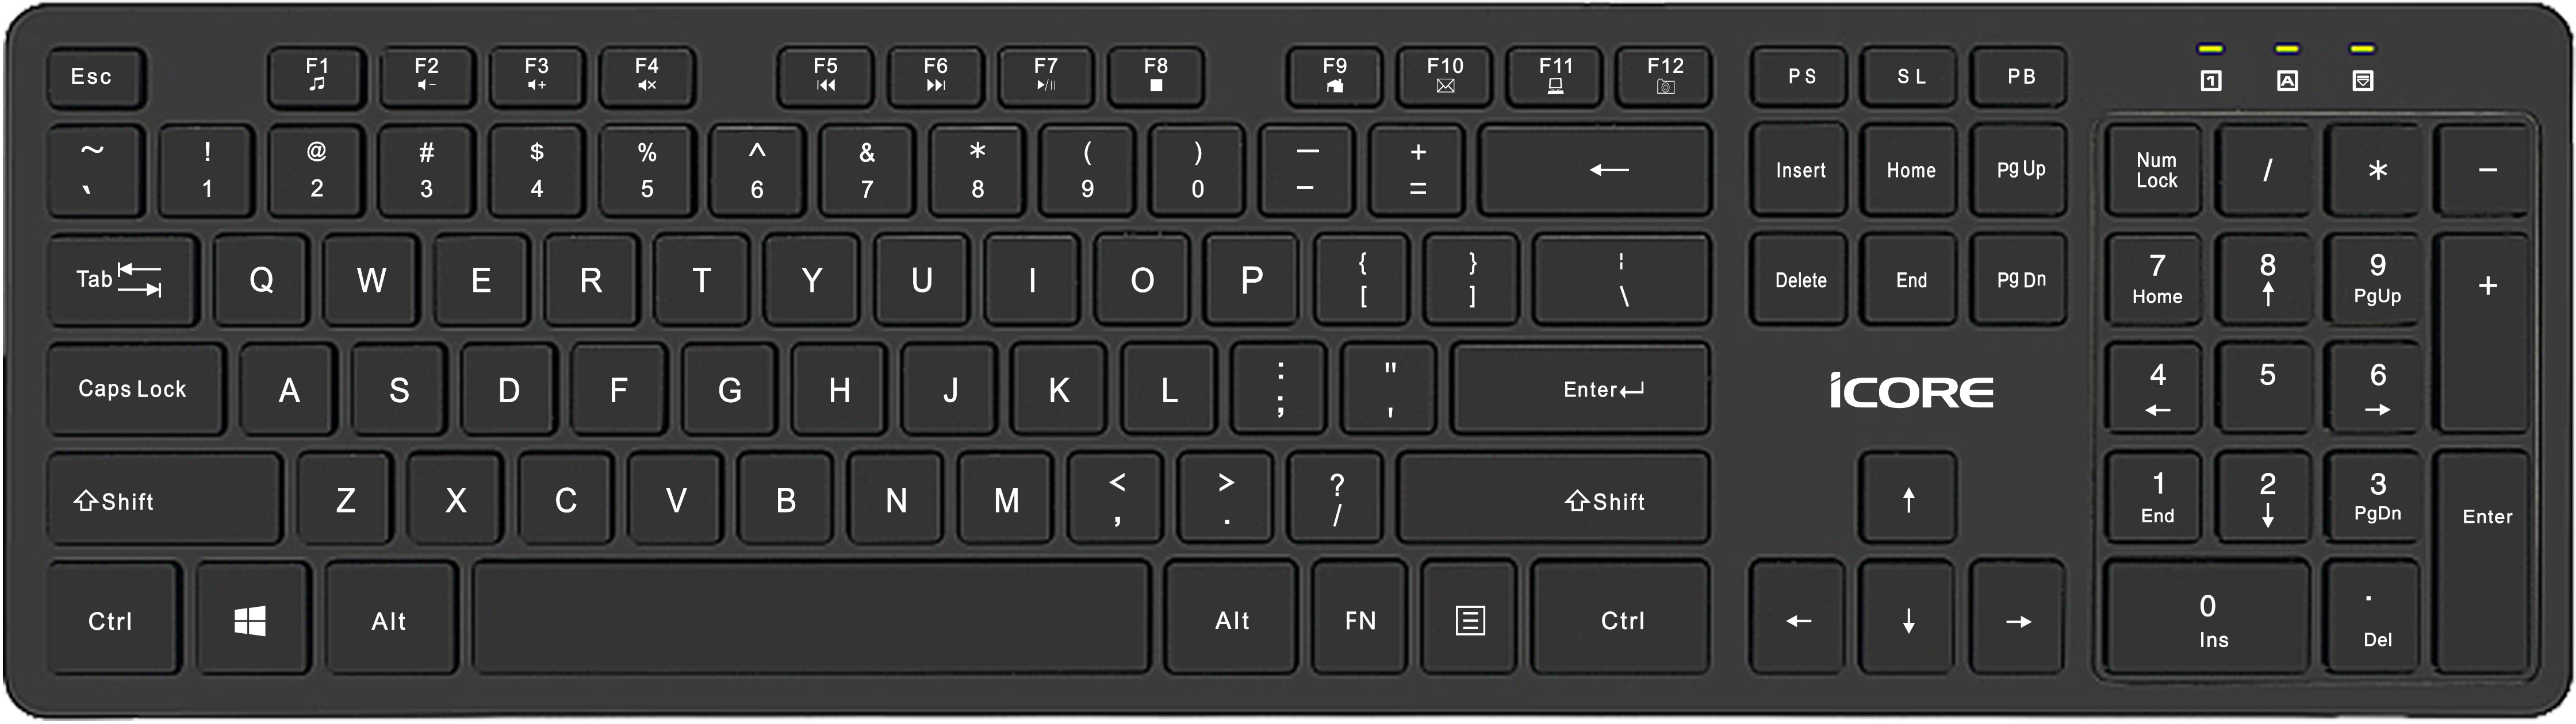This screenshot has height=724, width=2576.
Task: Click the spacebar
Action: click(812, 619)
